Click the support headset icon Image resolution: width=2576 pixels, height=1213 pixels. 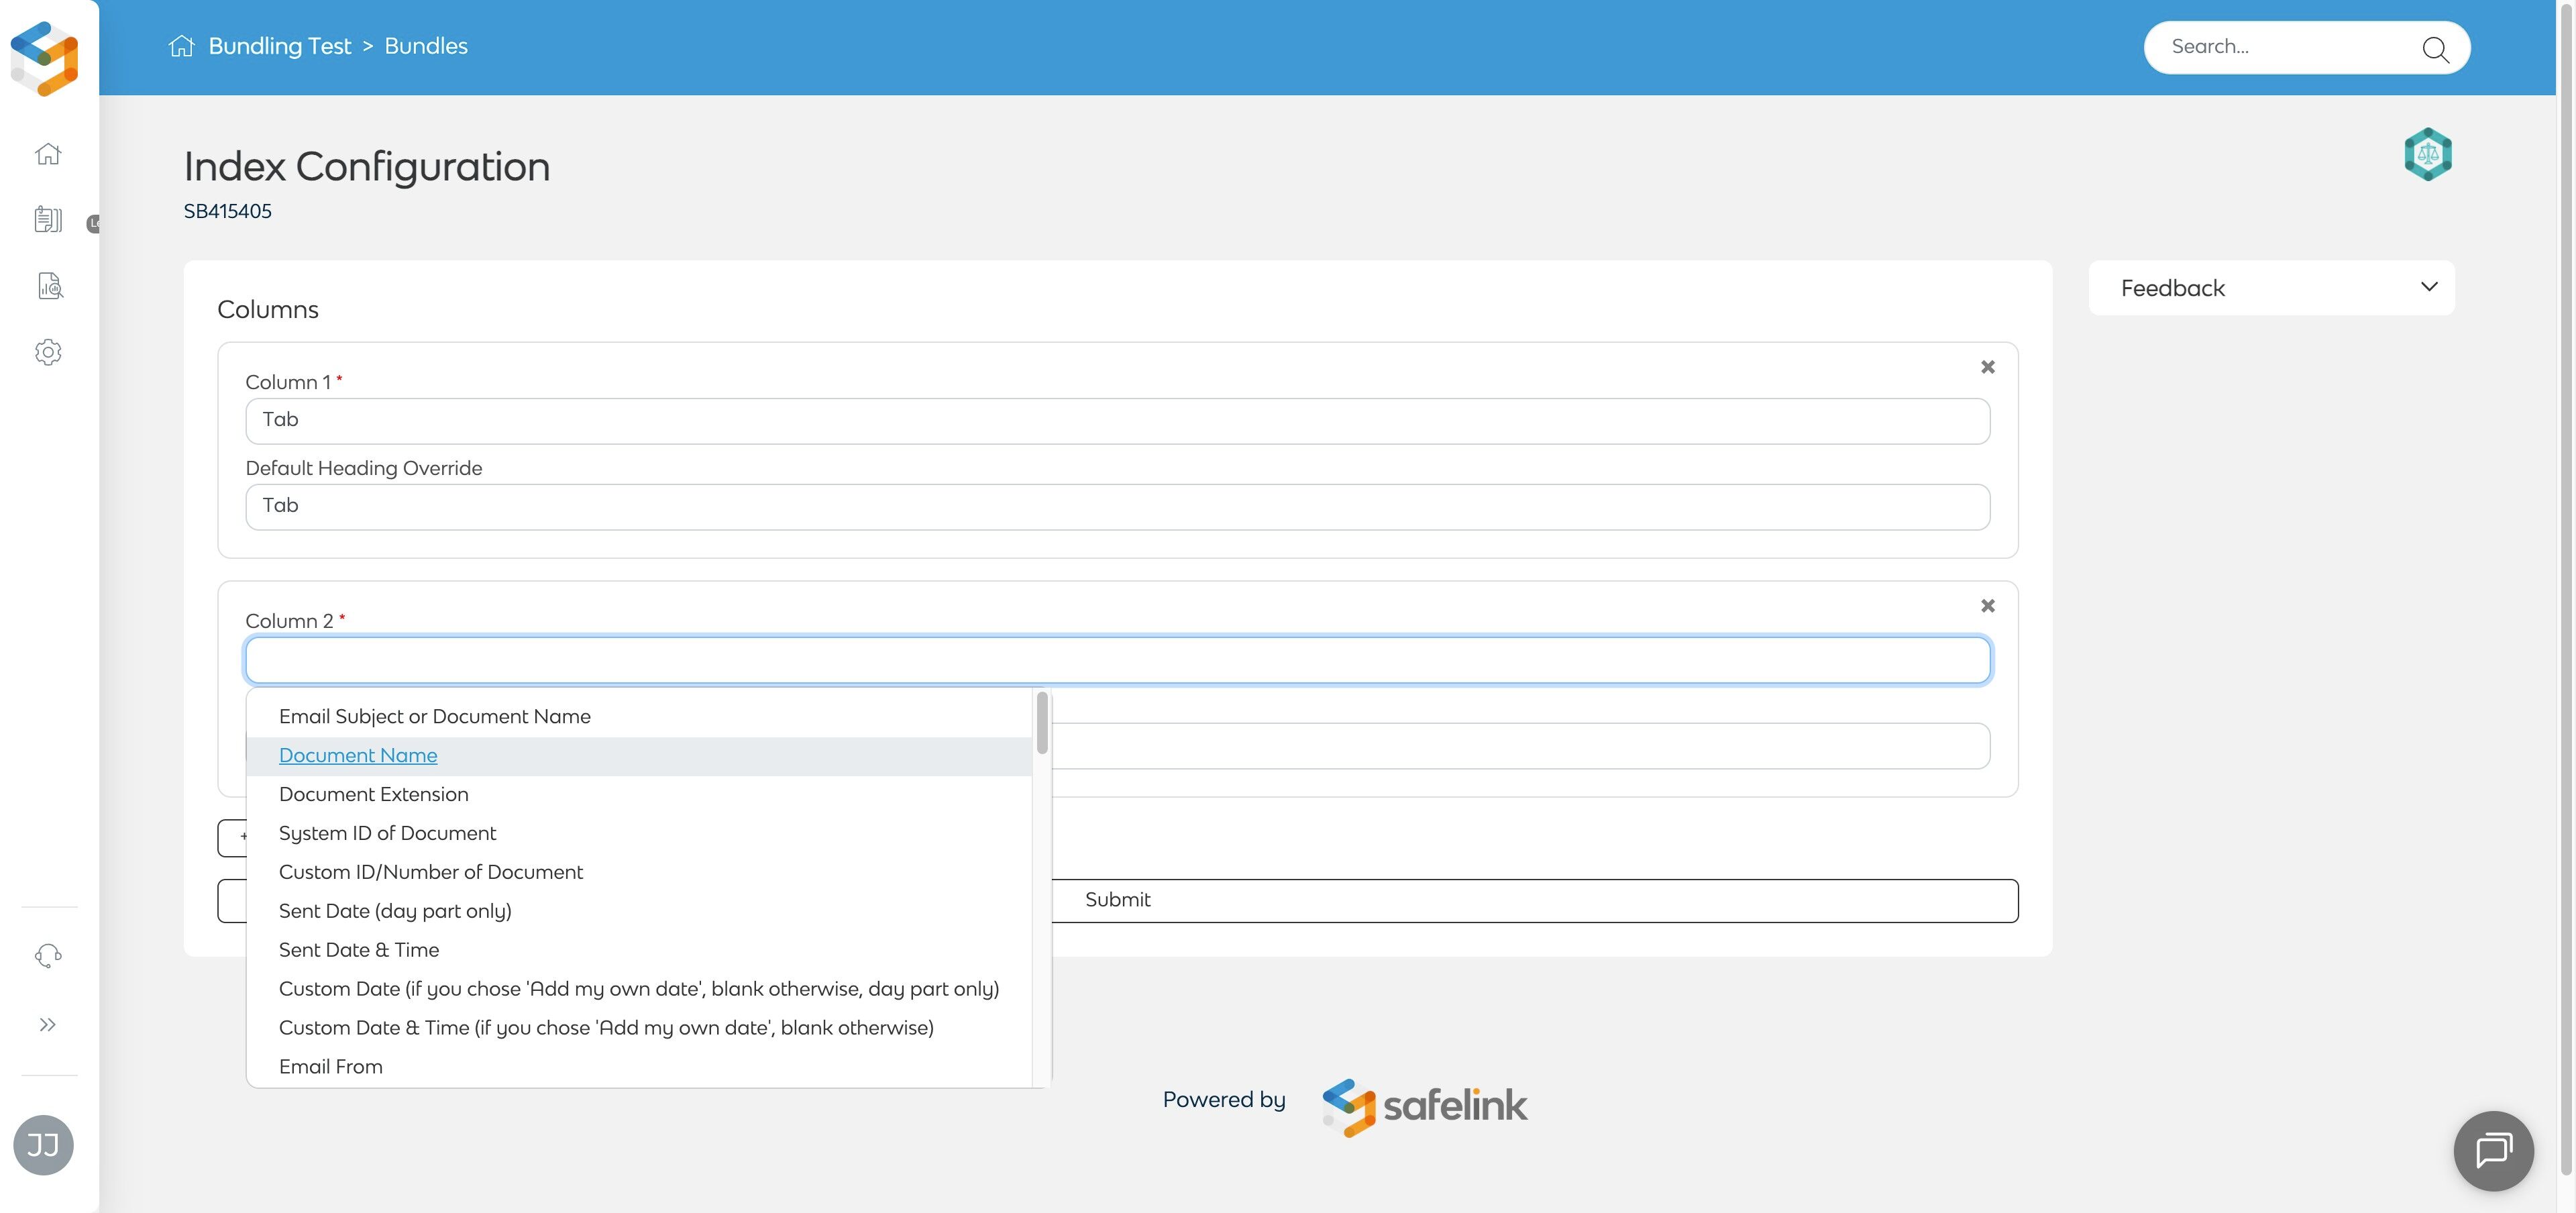pyautogui.click(x=48, y=956)
